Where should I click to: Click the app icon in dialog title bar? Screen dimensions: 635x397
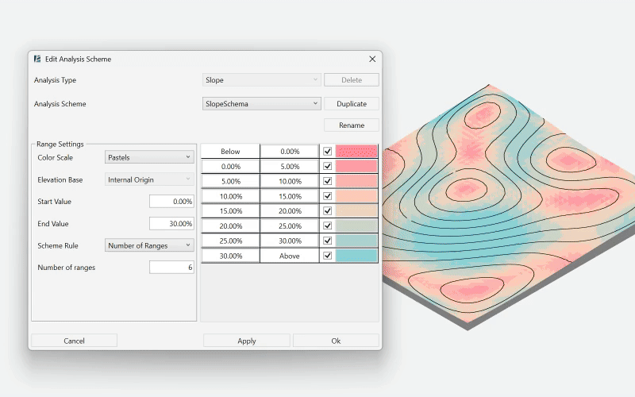pyautogui.click(x=37, y=59)
